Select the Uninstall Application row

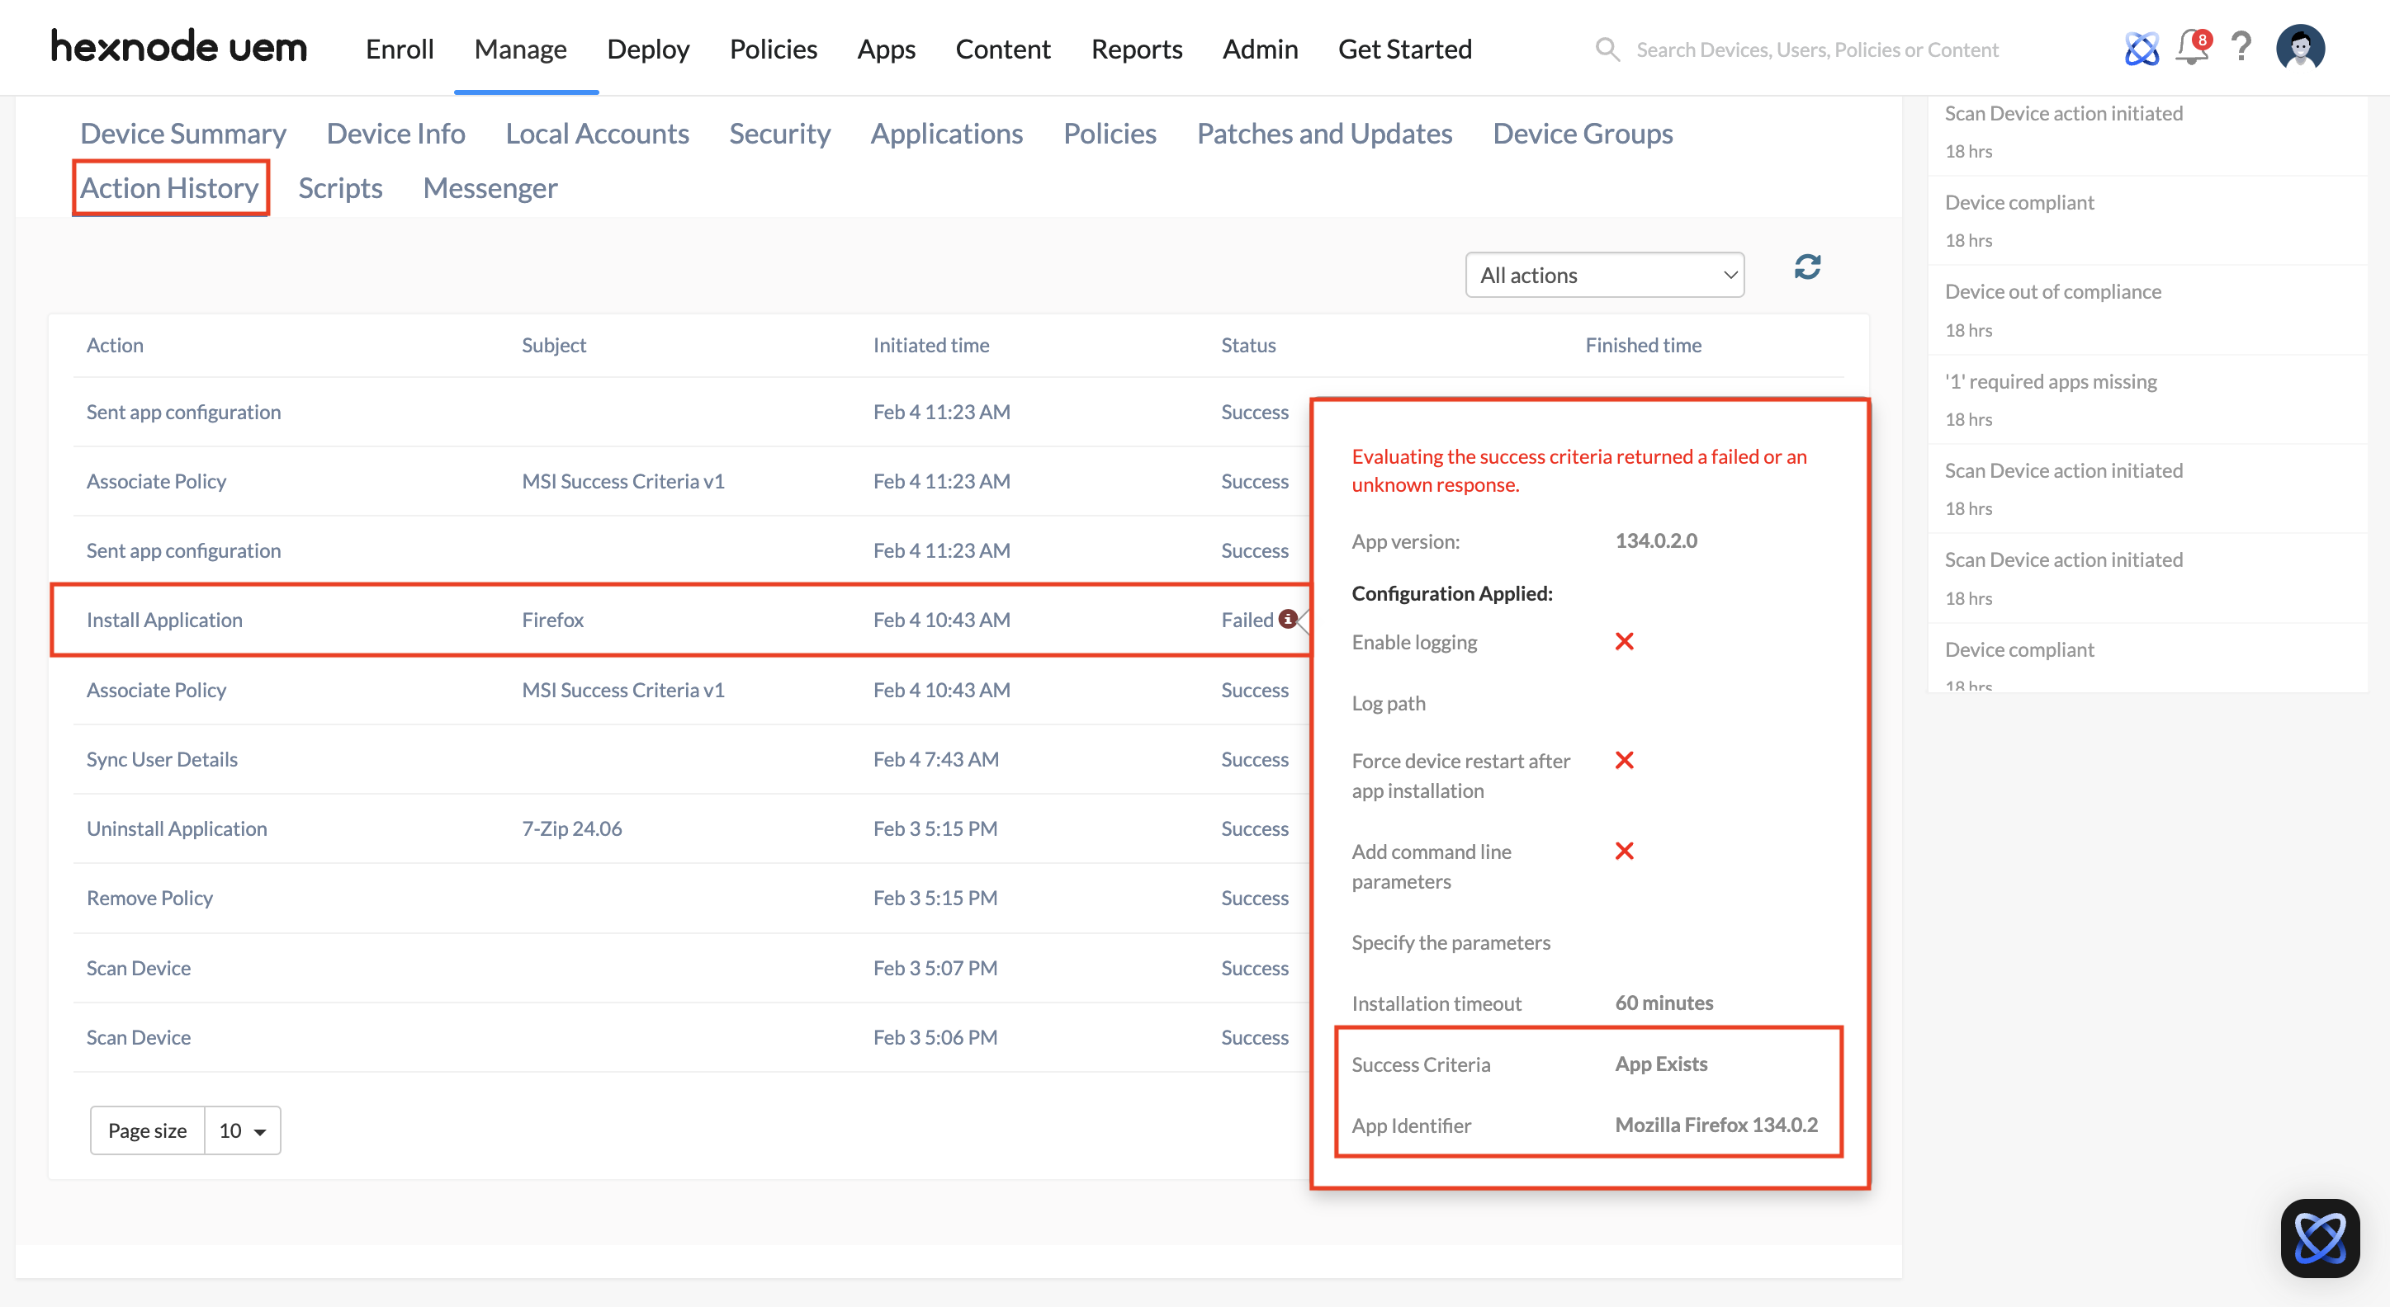tap(177, 829)
